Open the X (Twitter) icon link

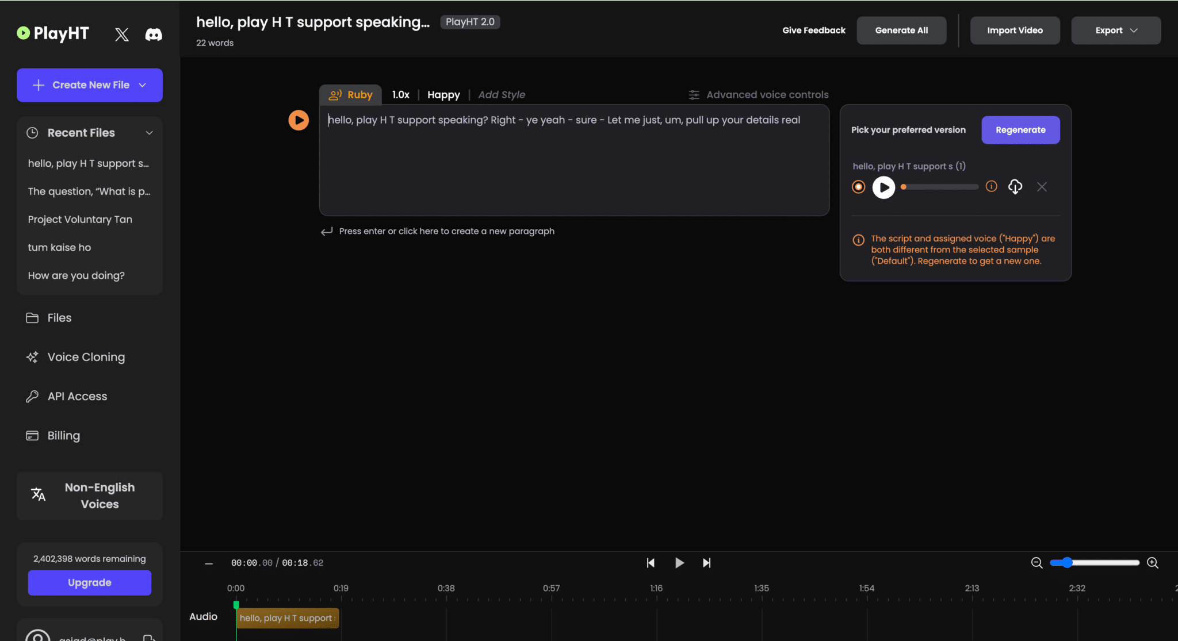(x=121, y=34)
